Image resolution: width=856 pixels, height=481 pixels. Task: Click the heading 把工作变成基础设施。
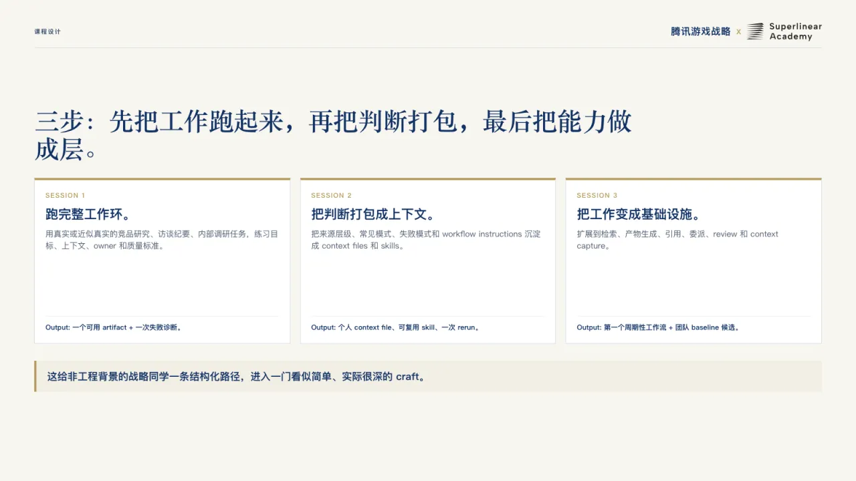tap(639, 214)
